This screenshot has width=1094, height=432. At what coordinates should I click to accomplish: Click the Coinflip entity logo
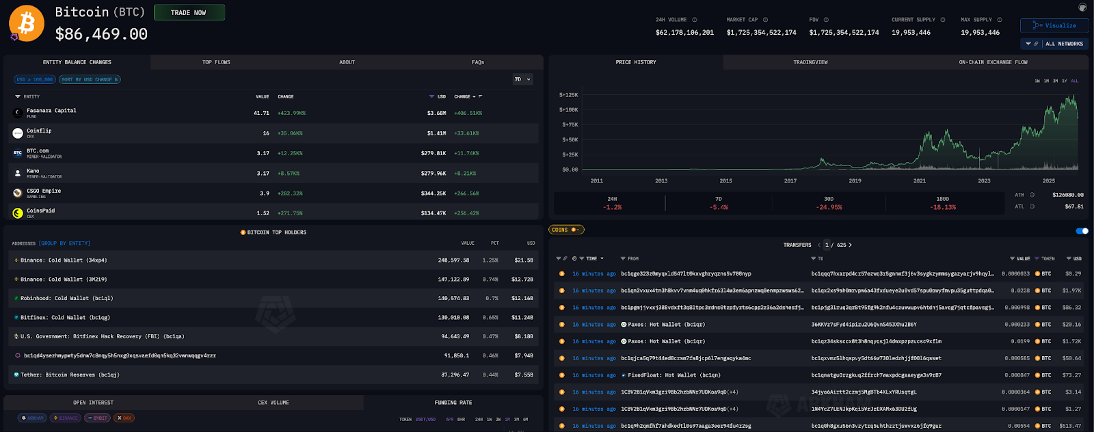[x=18, y=133]
